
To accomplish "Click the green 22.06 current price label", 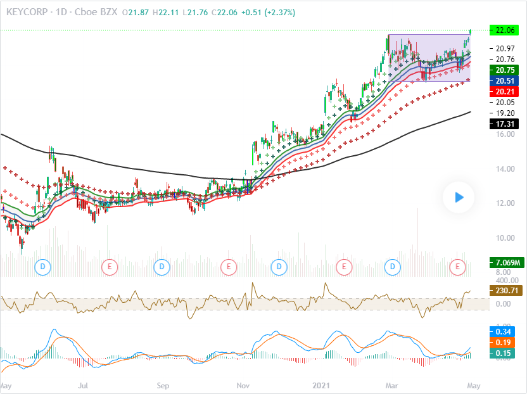I will [x=505, y=30].
